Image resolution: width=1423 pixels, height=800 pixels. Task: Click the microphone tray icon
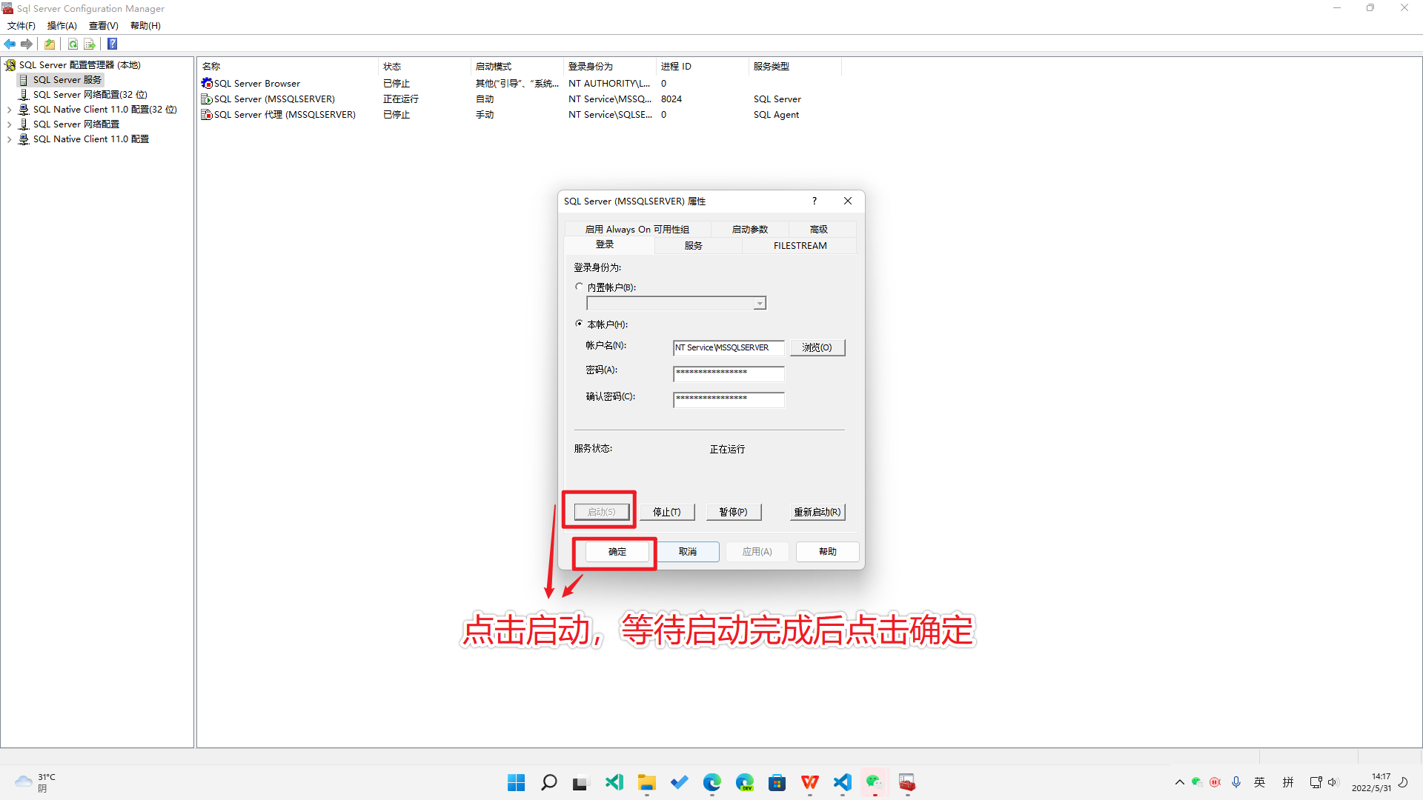tap(1236, 783)
